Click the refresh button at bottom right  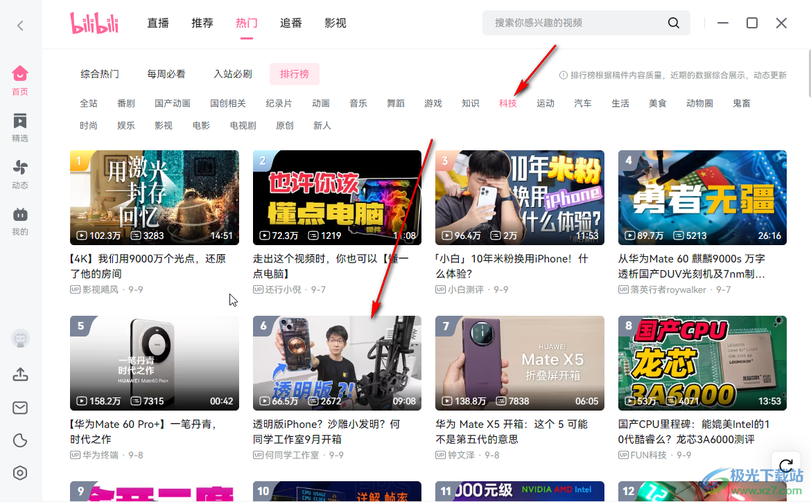[785, 465]
